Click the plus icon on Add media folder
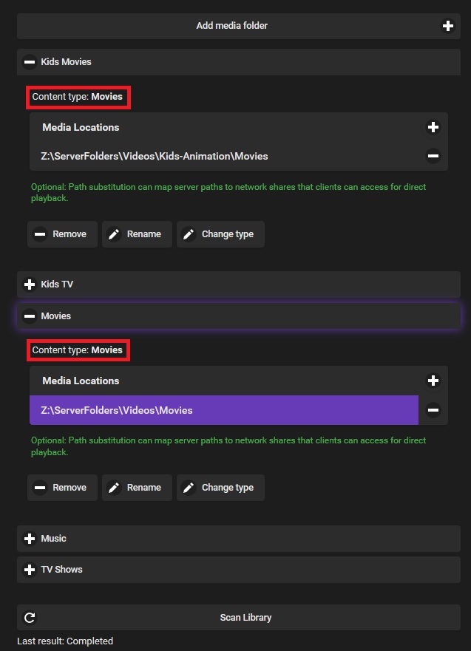This screenshot has height=651, width=471. (447, 26)
